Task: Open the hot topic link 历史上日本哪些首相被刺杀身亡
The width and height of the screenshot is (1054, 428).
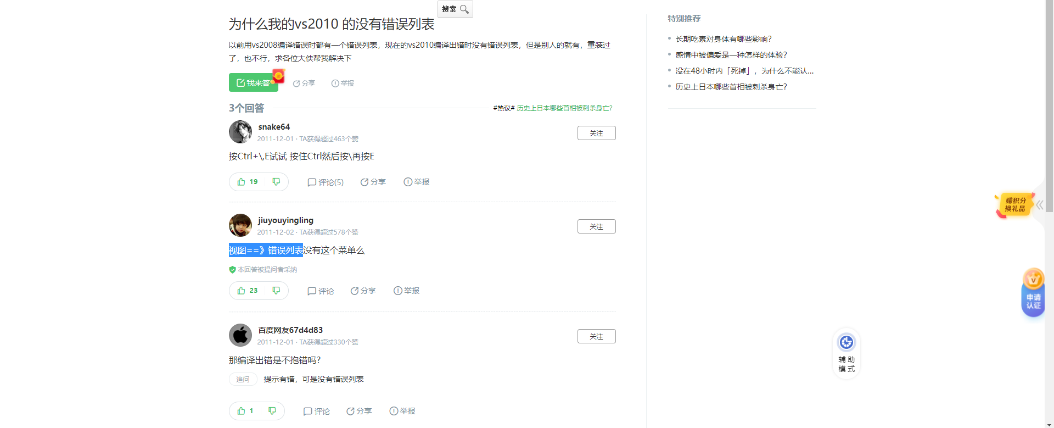Action: [x=564, y=108]
